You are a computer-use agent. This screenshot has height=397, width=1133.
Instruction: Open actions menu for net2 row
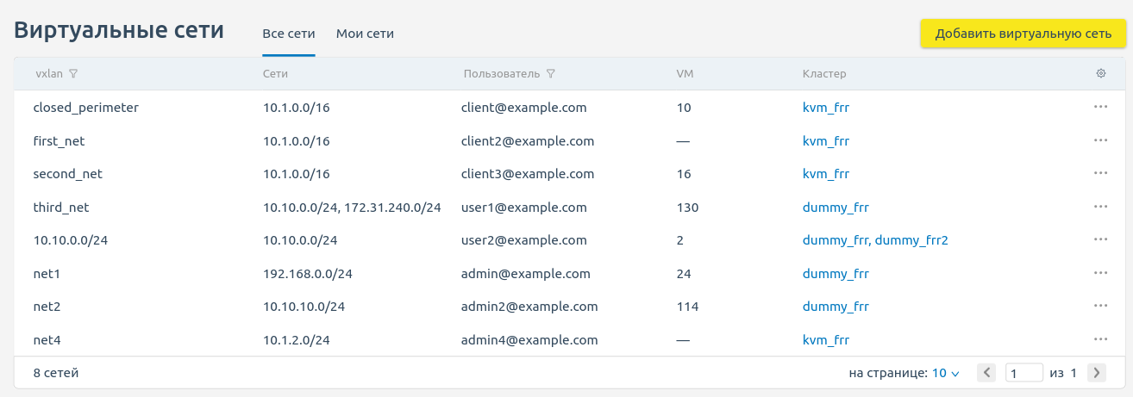tap(1100, 306)
